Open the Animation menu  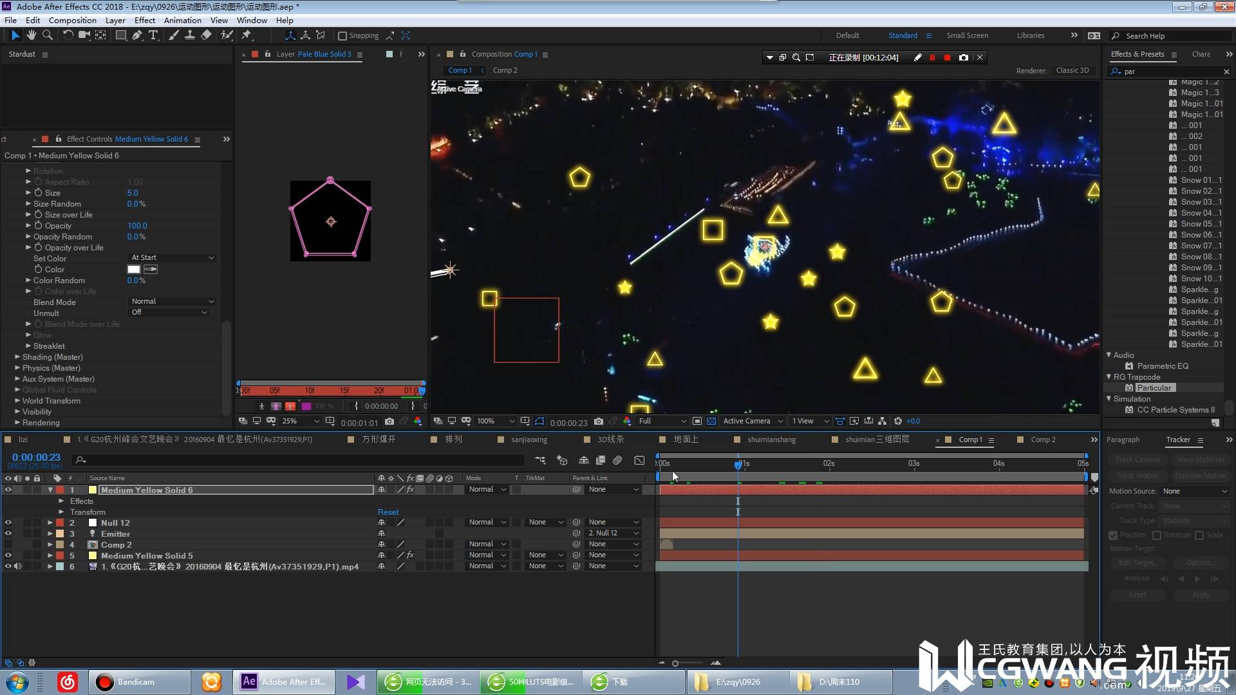coord(183,21)
